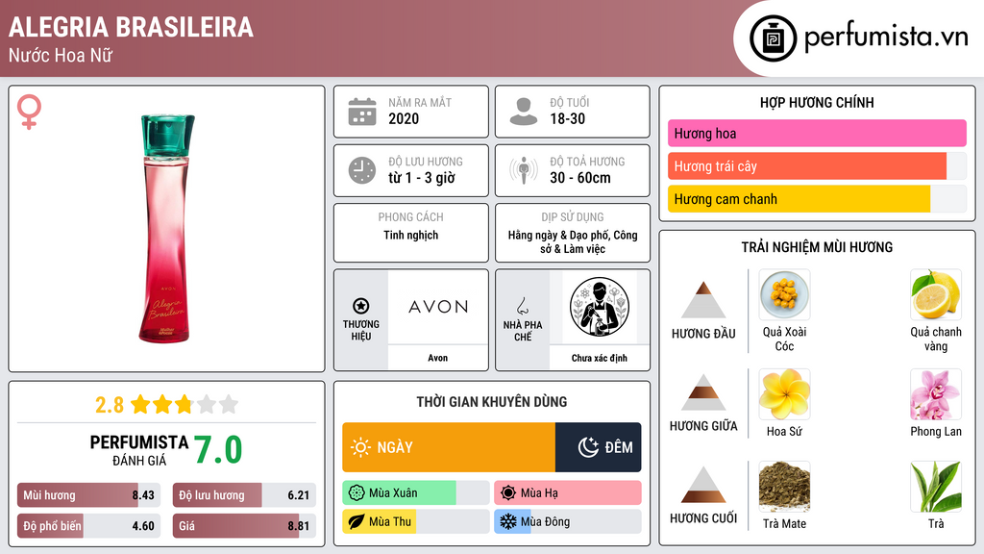Click the first gold rating star
984x554 pixels.
(x=140, y=404)
